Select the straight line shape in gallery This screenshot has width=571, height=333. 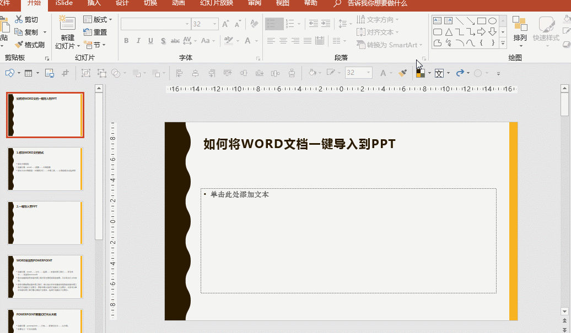(x=460, y=21)
